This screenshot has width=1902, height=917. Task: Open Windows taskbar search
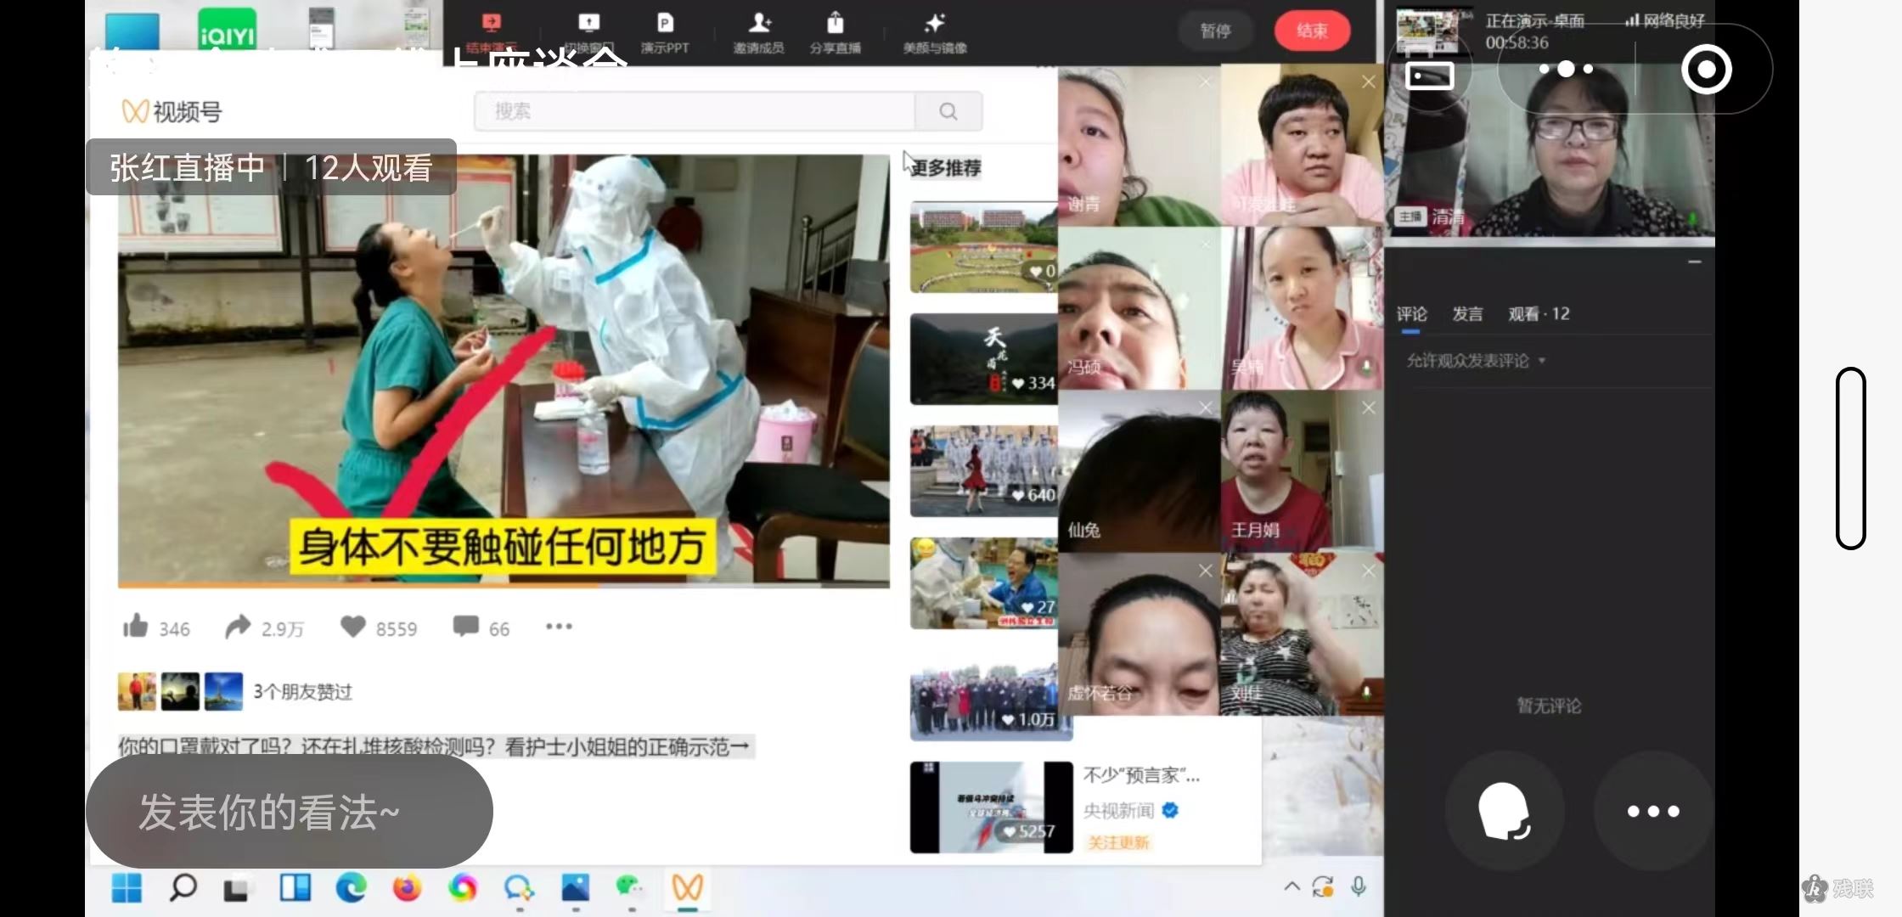point(183,888)
